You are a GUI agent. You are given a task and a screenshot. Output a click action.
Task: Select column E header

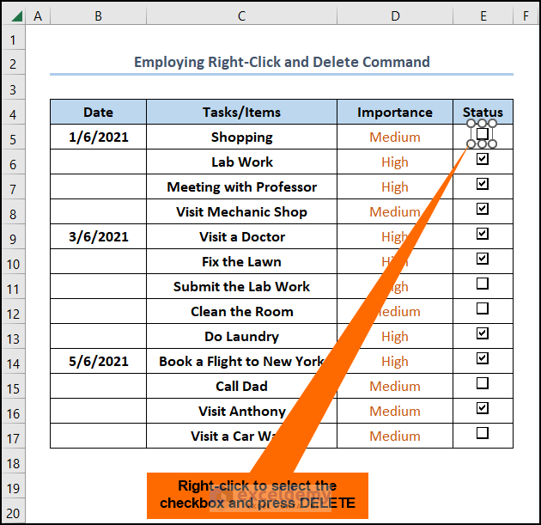coord(483,15)
